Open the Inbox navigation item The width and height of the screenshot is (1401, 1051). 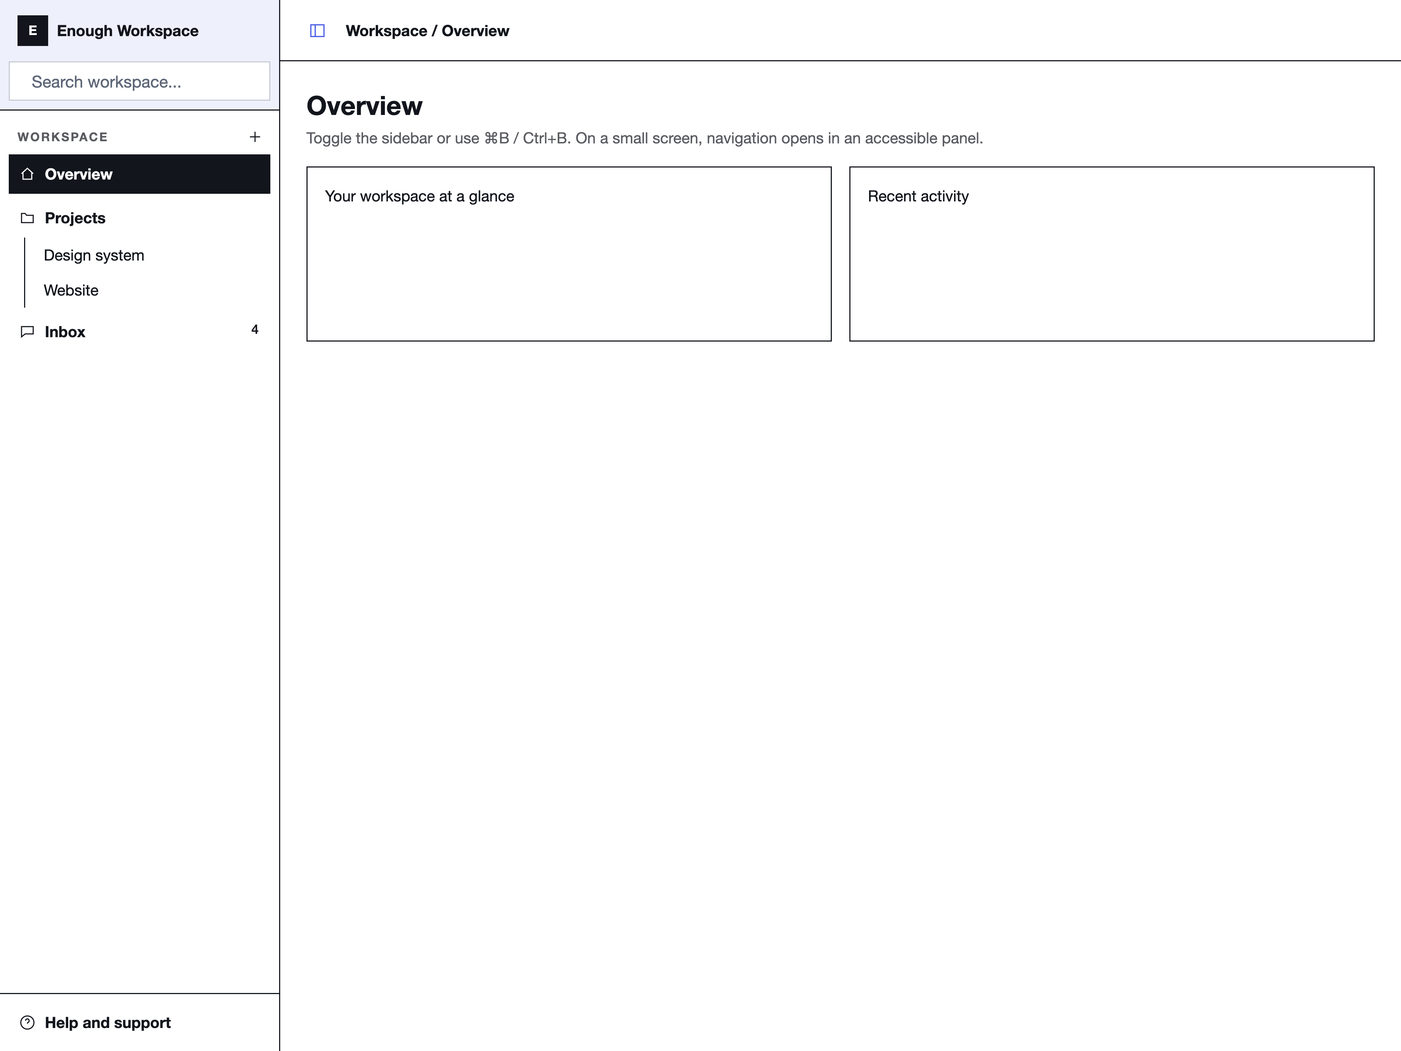pyautogui.click(x=139, y=331)
